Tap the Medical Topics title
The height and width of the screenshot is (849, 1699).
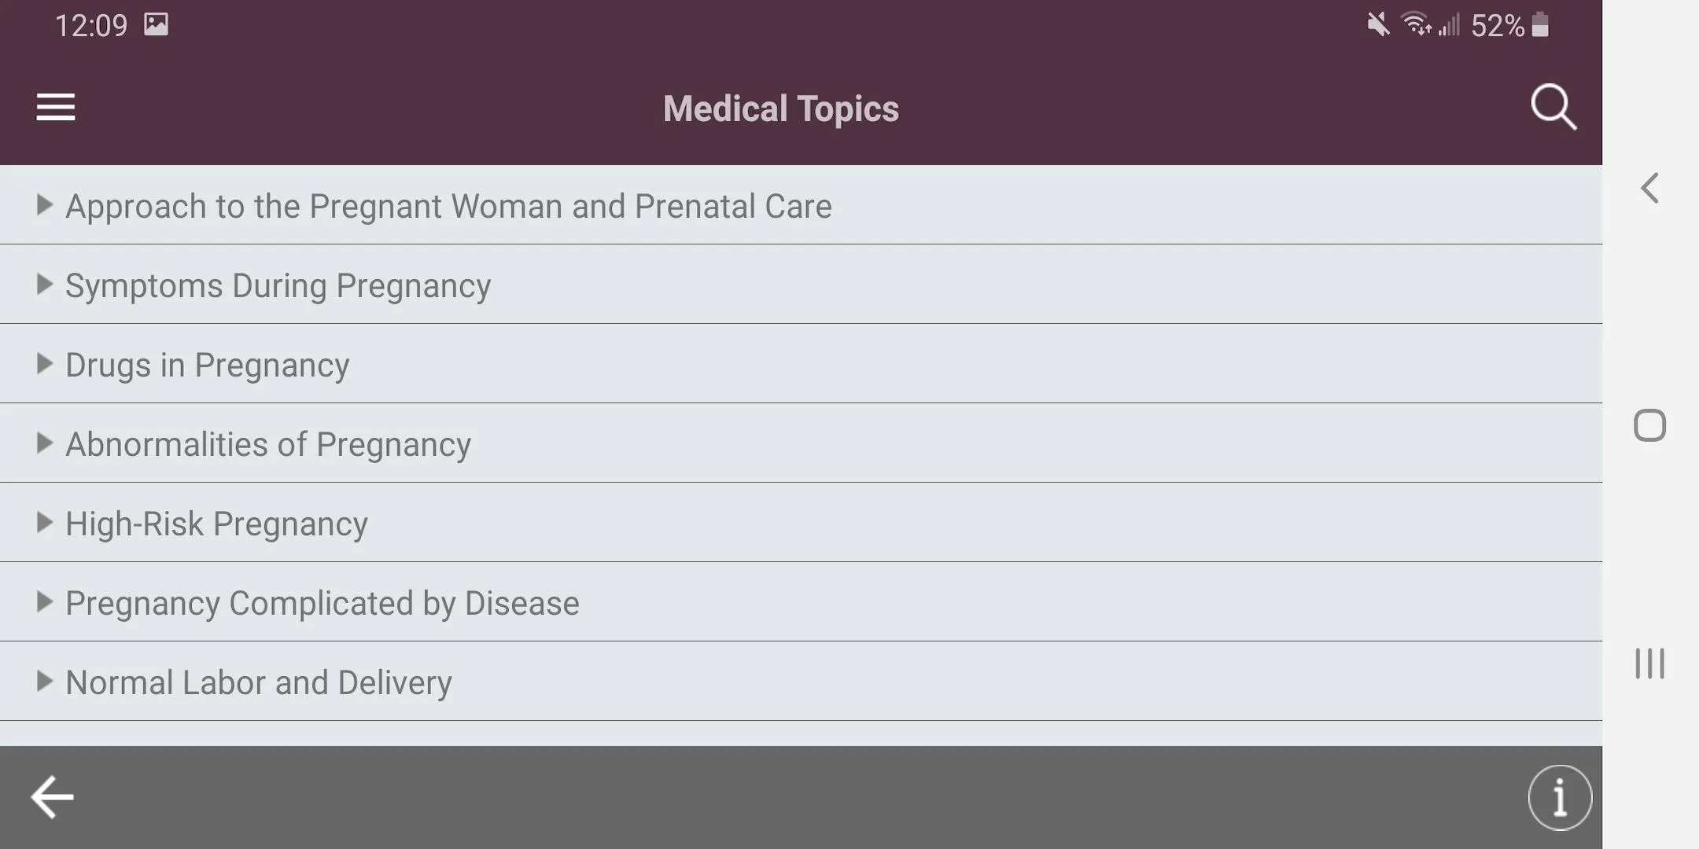[779, 108]
